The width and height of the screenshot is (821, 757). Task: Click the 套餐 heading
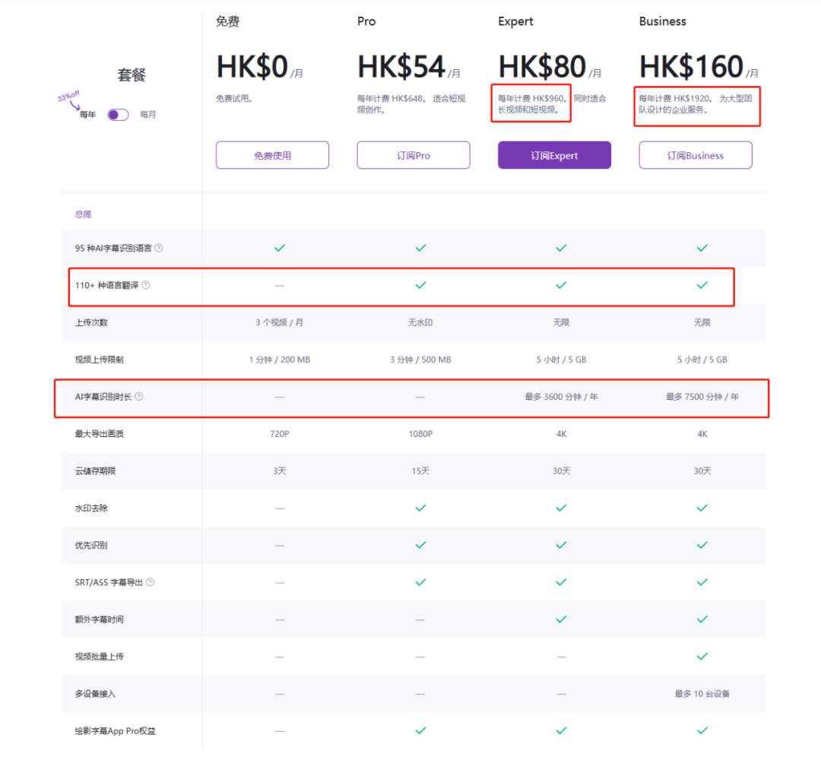click(x=131, y=74)
